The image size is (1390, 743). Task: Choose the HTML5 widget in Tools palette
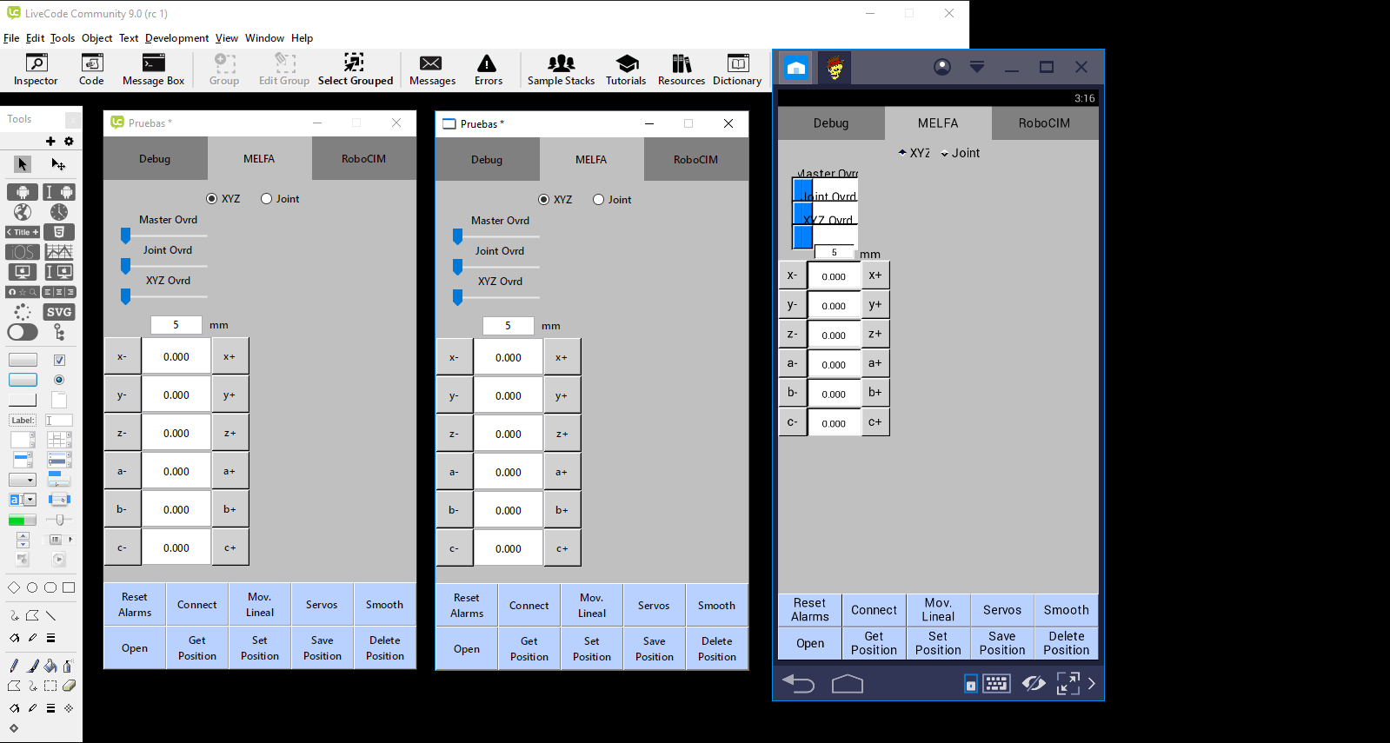click(x=59, y=232)
